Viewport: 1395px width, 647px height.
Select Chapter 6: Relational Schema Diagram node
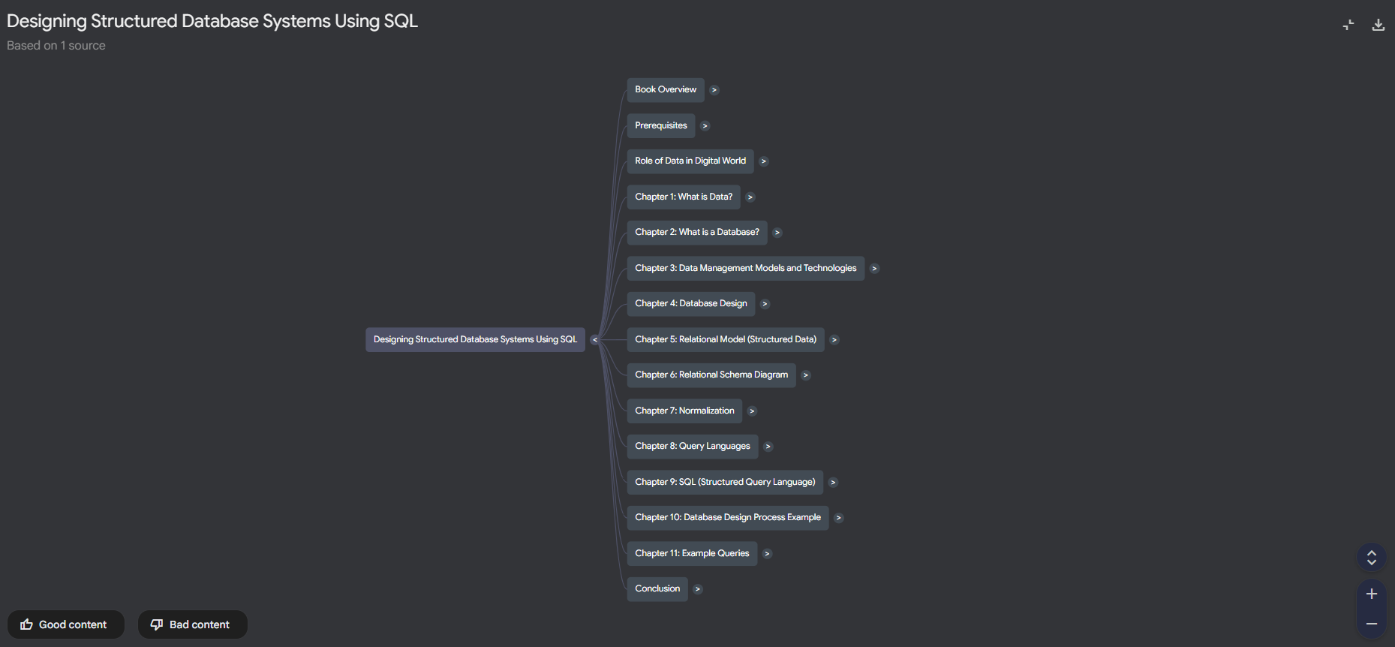point(711,375)
